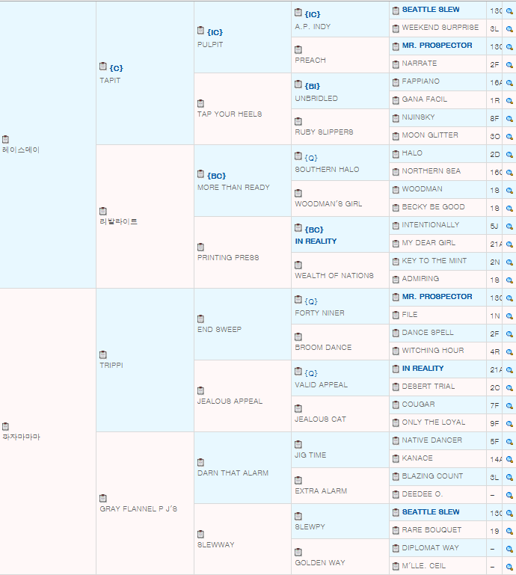Screen dimensions: 516x575
Task: Select the BLAZING COUNT name
Action: click(433, 476)
